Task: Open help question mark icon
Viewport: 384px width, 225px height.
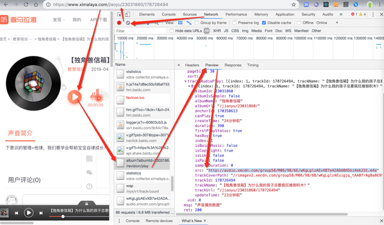Action: coord(89,187)
